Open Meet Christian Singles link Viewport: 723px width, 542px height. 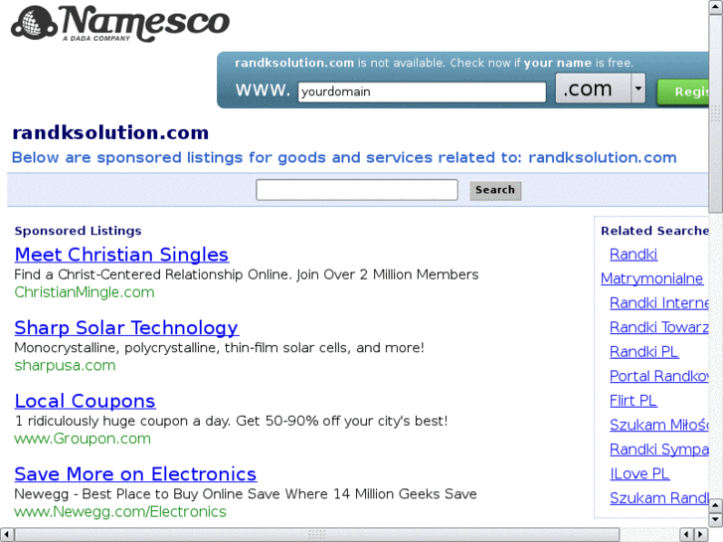point(121,255)
